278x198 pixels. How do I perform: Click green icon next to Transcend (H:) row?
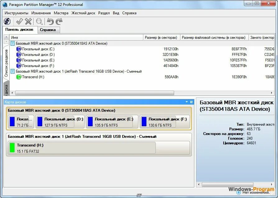tap(19, 77)
